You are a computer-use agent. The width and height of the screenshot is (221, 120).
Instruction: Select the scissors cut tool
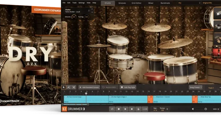coord(73,87)
